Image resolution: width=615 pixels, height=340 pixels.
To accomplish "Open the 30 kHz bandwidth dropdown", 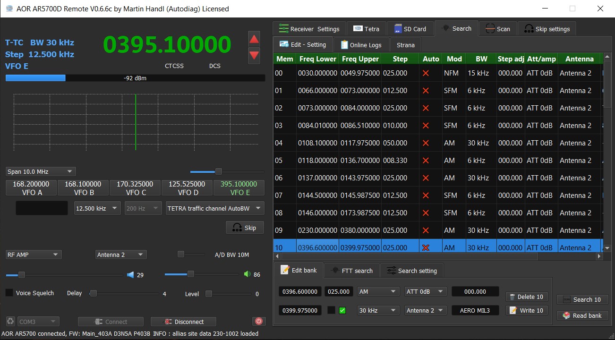I will tap(378, 310).
